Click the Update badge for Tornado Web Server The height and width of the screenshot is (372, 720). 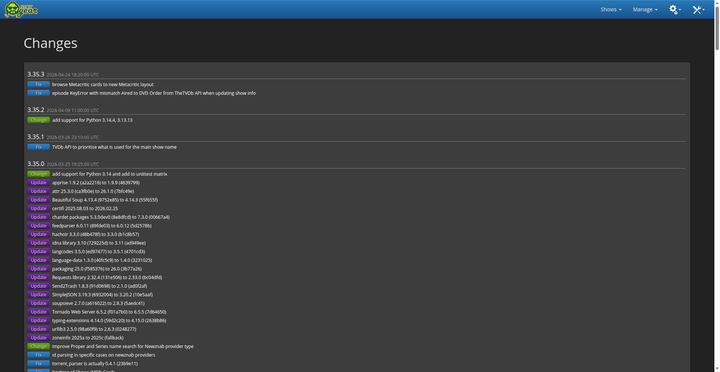point(39,312)
